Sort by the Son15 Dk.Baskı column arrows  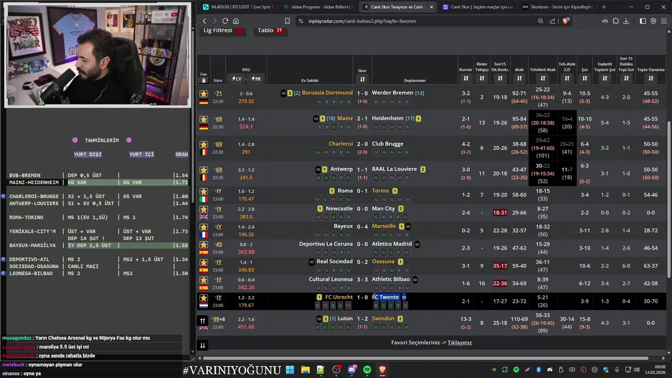click(x=500, y=79)
